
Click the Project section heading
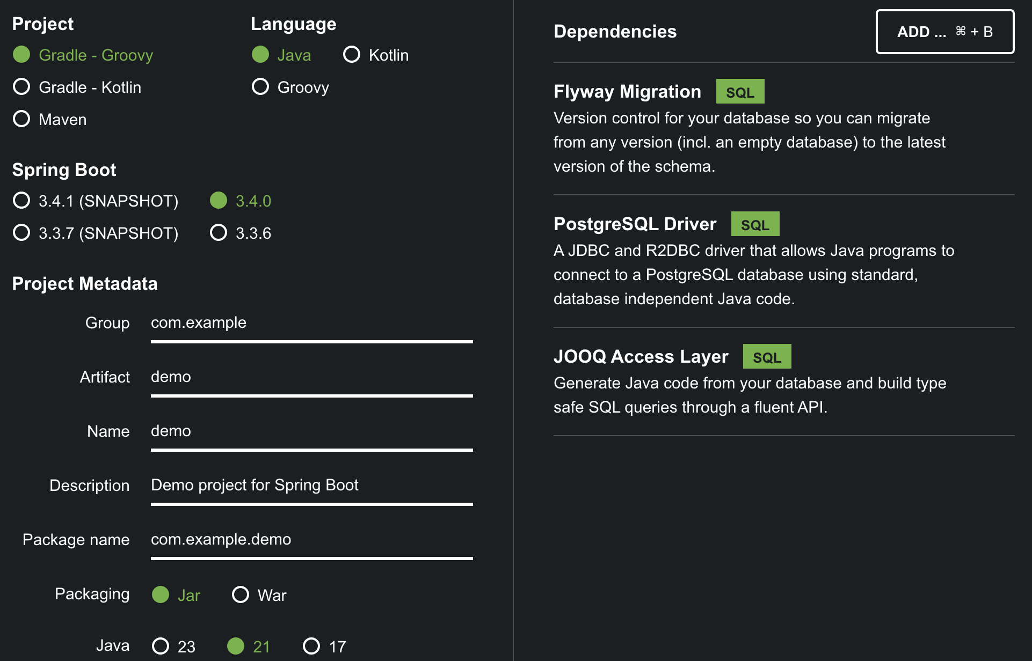click(42, 24)
